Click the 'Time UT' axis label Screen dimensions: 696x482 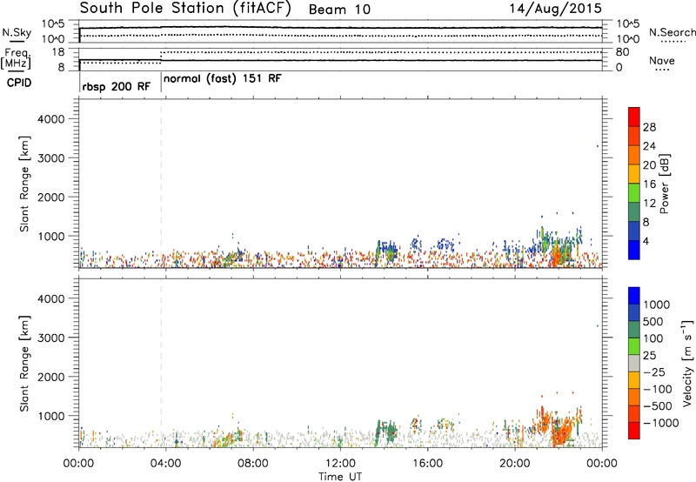pos(340,477)
